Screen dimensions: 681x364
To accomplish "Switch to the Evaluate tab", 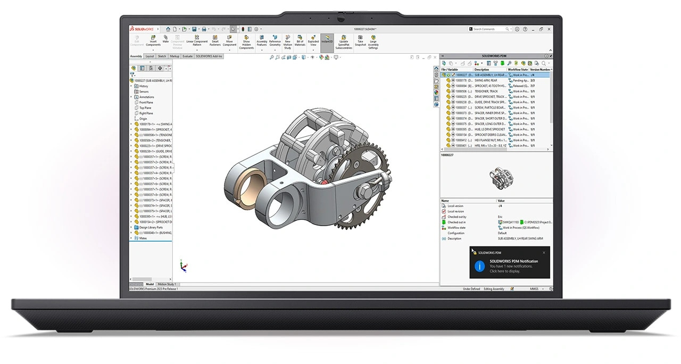I will (x=187, y=56).
